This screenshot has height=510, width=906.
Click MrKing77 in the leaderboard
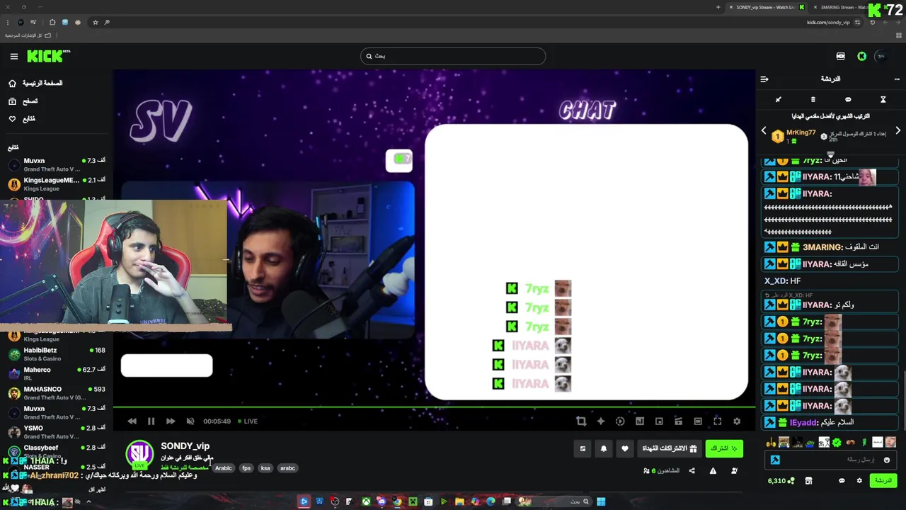[801, 132]
